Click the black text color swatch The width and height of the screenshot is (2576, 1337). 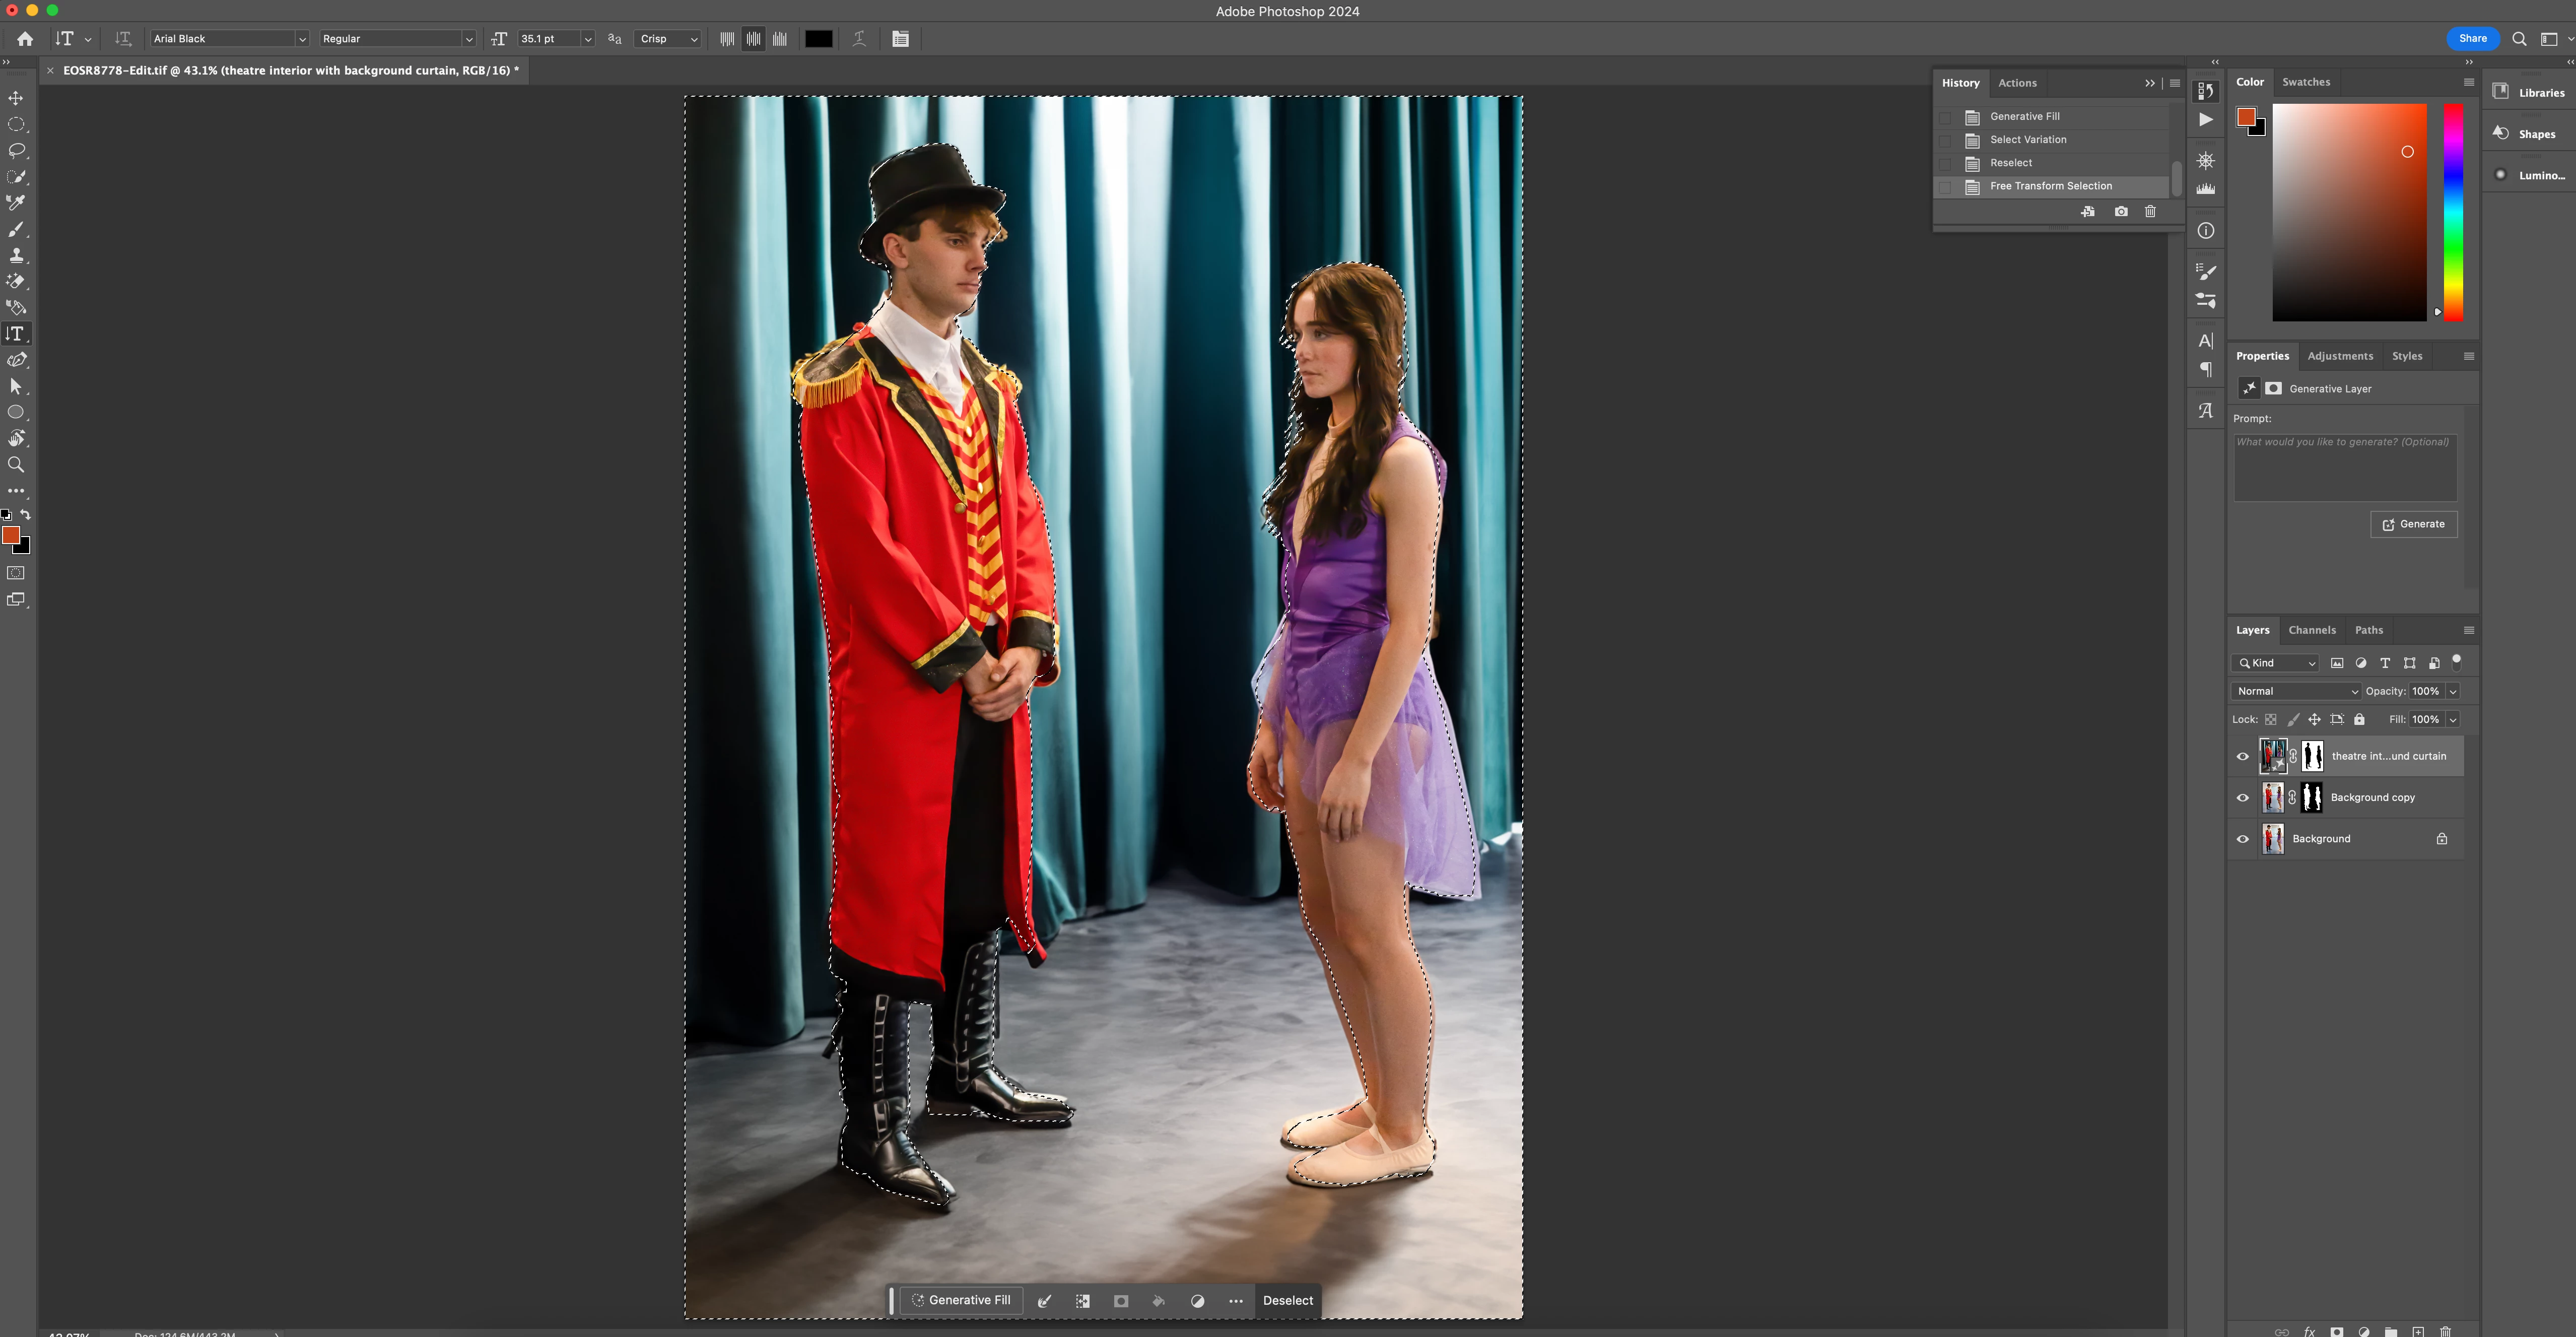click(818, 39)
